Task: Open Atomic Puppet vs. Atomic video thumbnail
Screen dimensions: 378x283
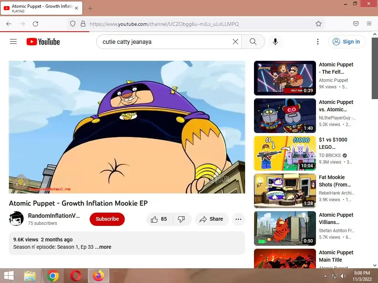Action: 285,116
